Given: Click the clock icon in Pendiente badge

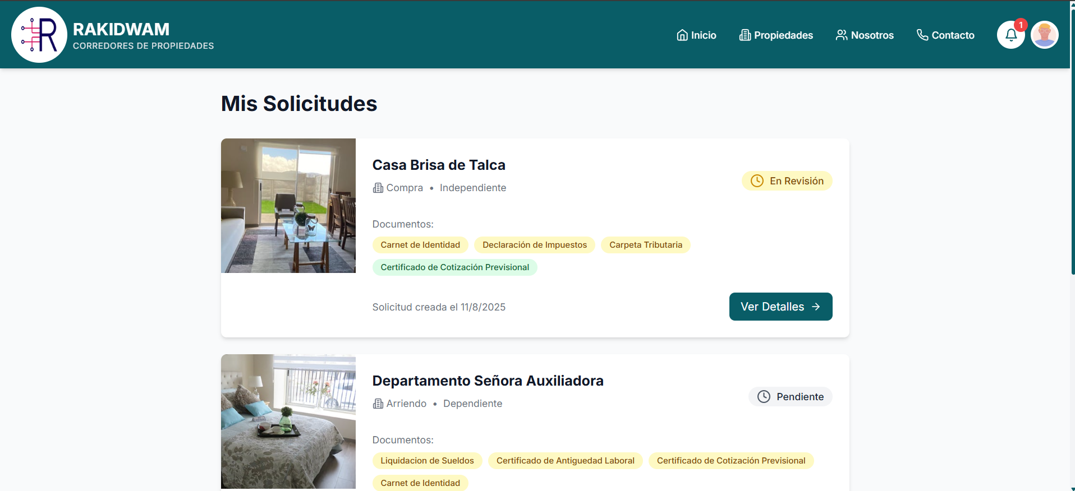Looking at the screenshot, I should (x=764, y=397).
